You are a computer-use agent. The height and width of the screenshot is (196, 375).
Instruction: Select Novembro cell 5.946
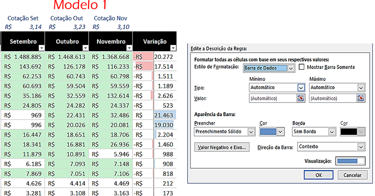(x=110, y=154)
